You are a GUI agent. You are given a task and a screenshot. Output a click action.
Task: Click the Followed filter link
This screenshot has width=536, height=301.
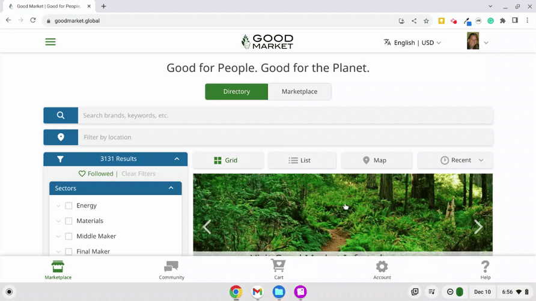(x=96, y=174)
